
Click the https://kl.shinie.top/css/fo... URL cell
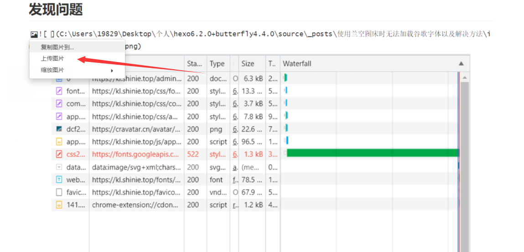[x=137, y=91]
